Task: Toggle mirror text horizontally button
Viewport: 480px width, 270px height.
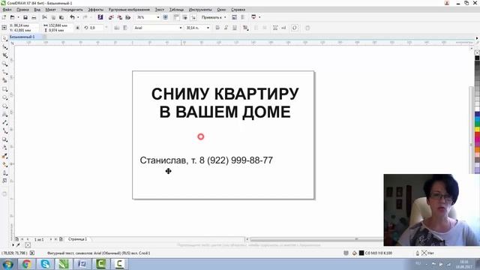Action: click(117, 28)
